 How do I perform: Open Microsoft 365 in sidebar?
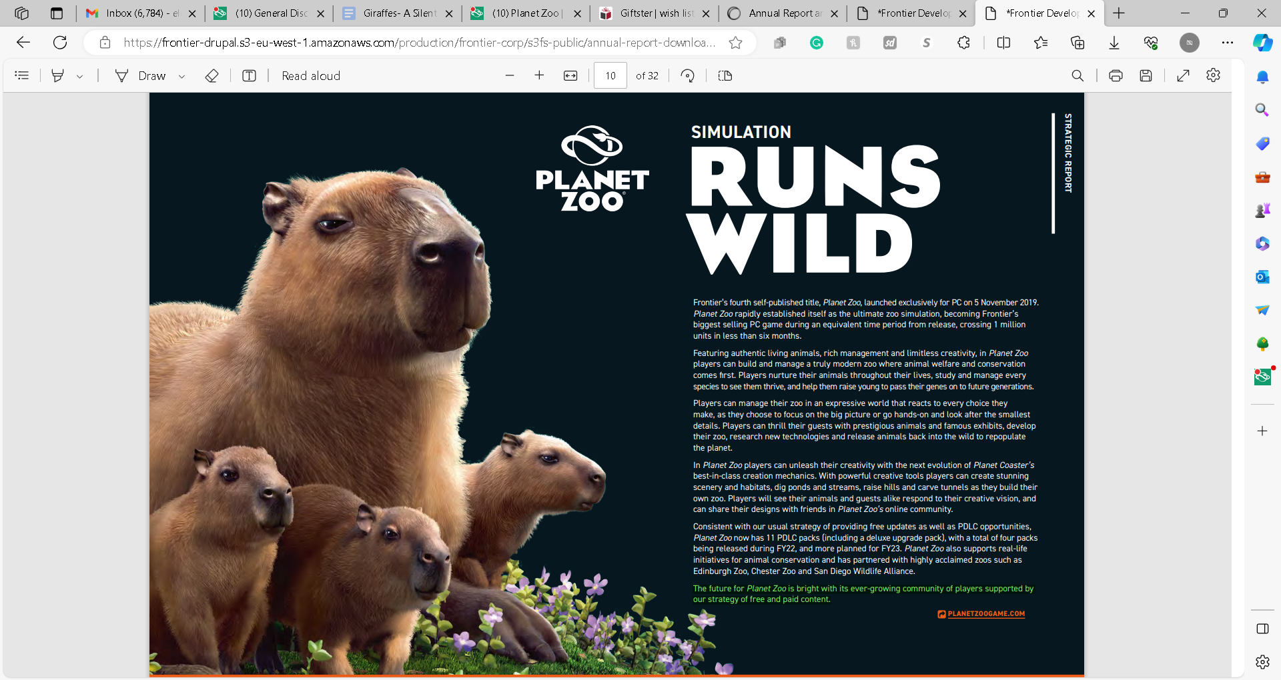pyautogui.click(x=1262, y=243)
